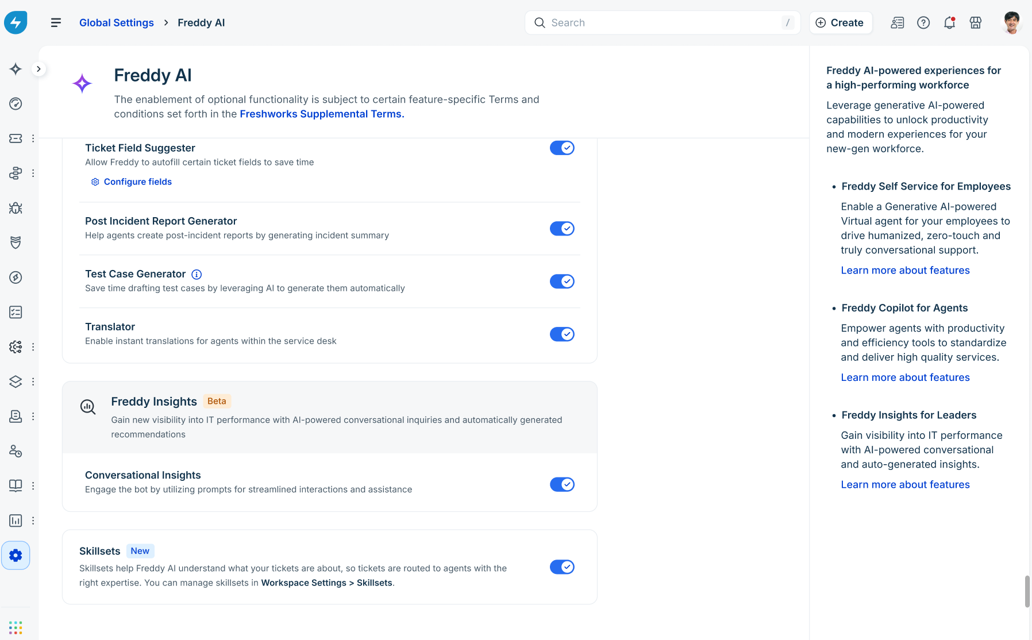The height and width of the screenshot is (640, 1032).
Task: Open the bug icon in the sidebar
Action: point(16,208)
